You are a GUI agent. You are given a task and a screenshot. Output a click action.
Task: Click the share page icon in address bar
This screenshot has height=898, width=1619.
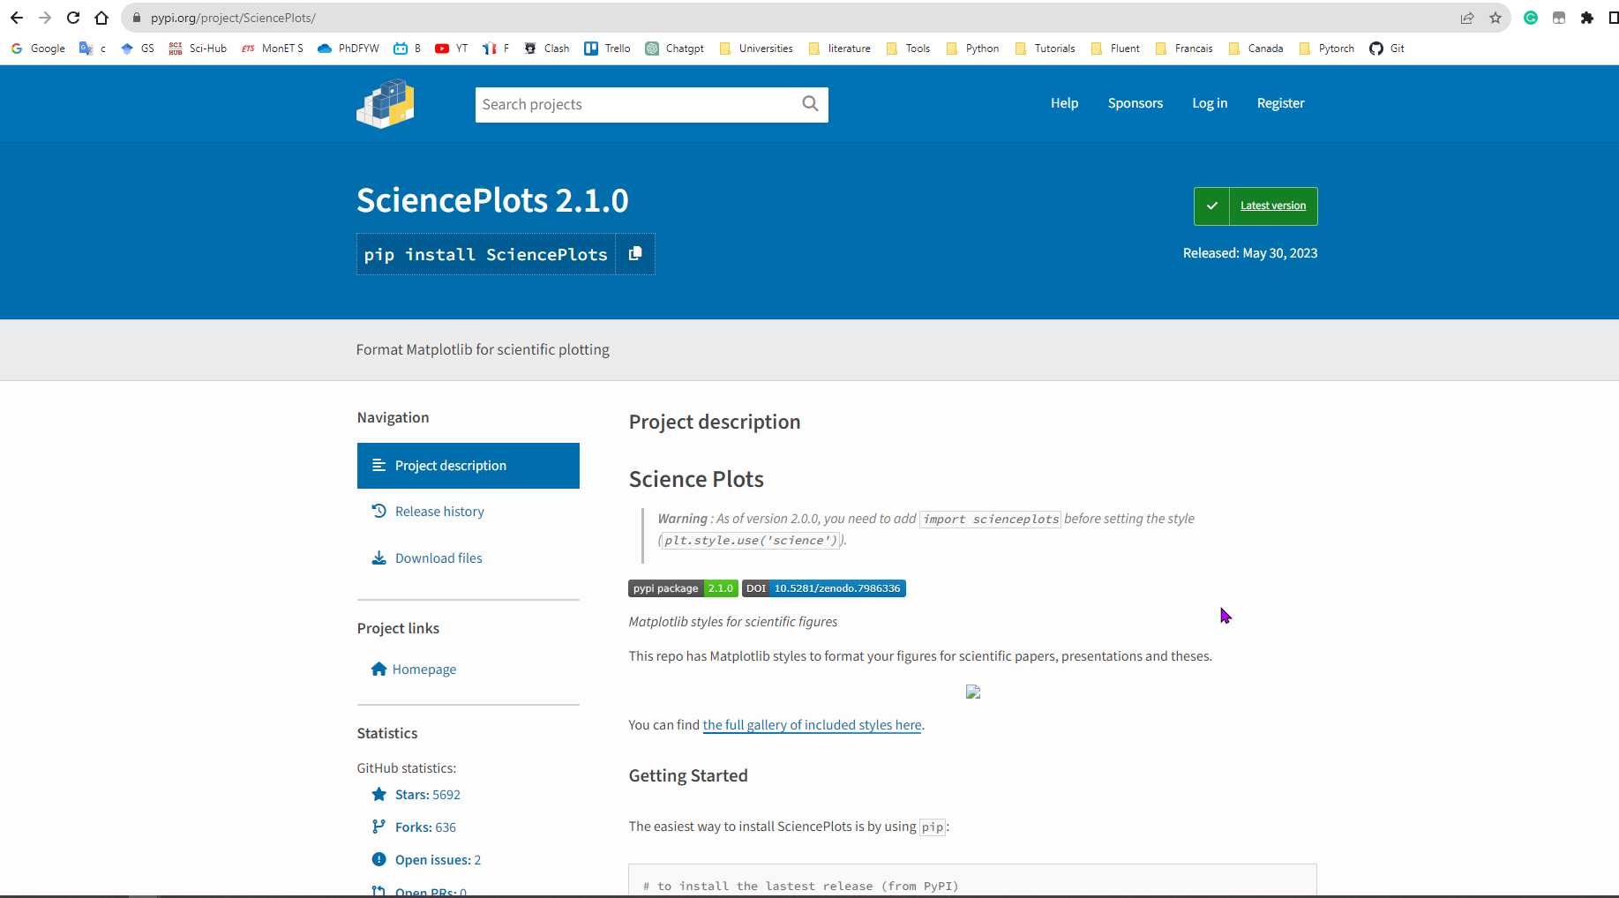click(1467, 18)
